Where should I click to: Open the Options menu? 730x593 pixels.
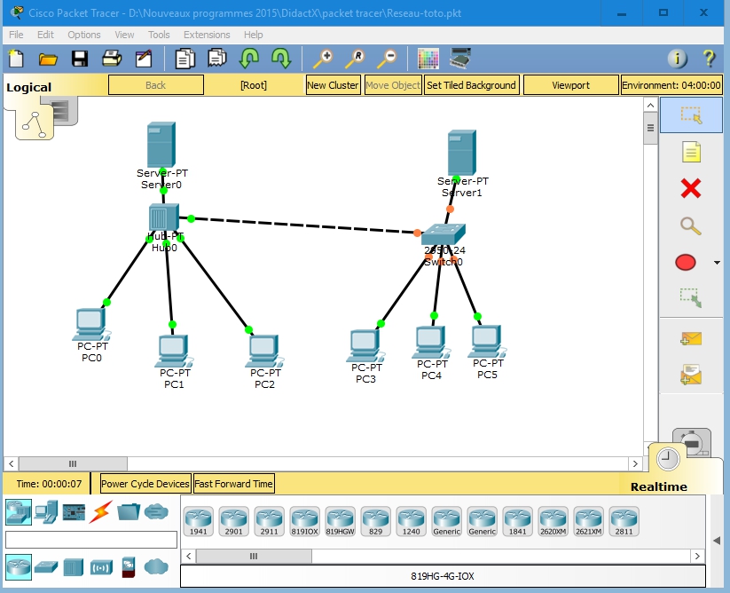point(83,35)
